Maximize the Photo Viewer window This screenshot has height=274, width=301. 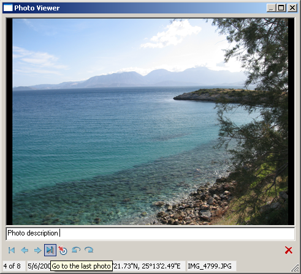[x=281, y=8]
